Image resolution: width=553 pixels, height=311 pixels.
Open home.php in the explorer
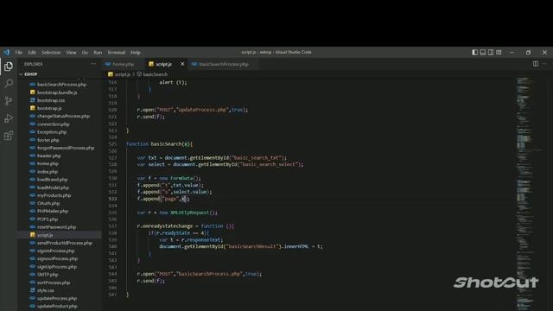click(48, 163)
